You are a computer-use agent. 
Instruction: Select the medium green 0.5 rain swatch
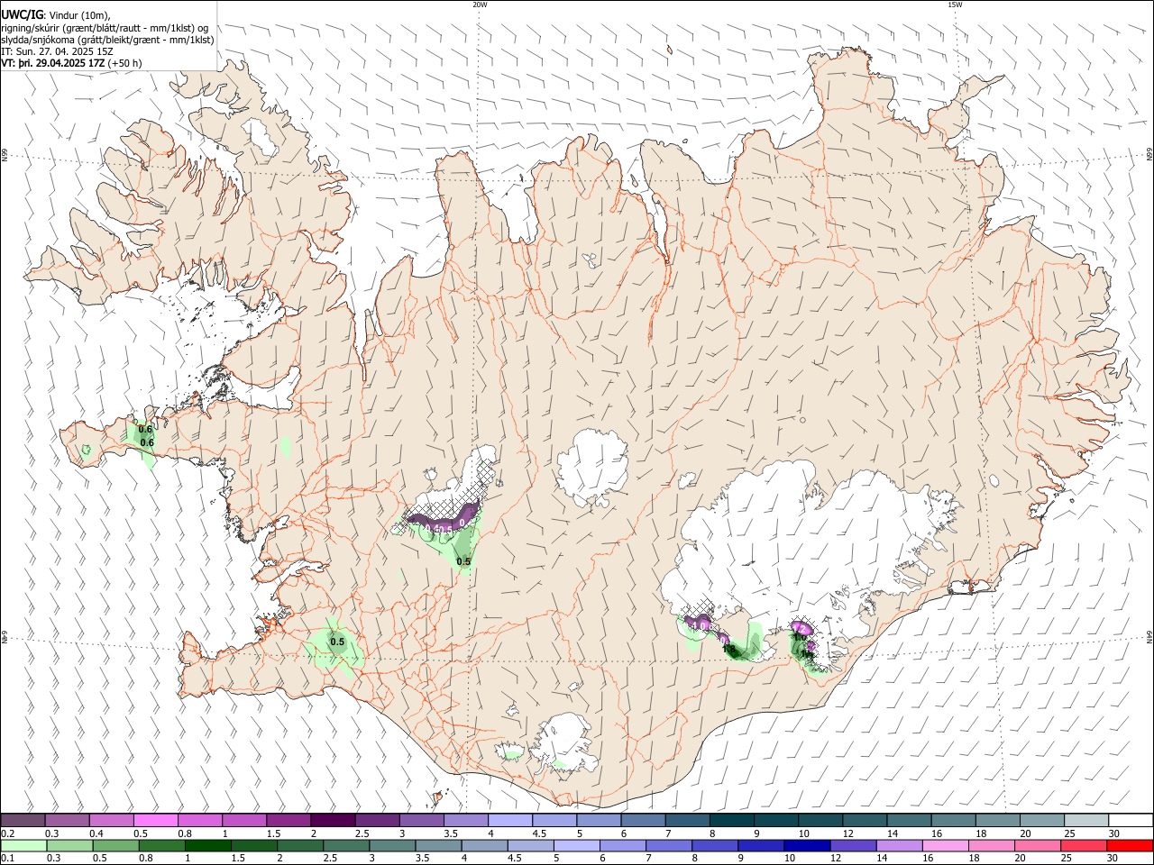click(116, 845)
